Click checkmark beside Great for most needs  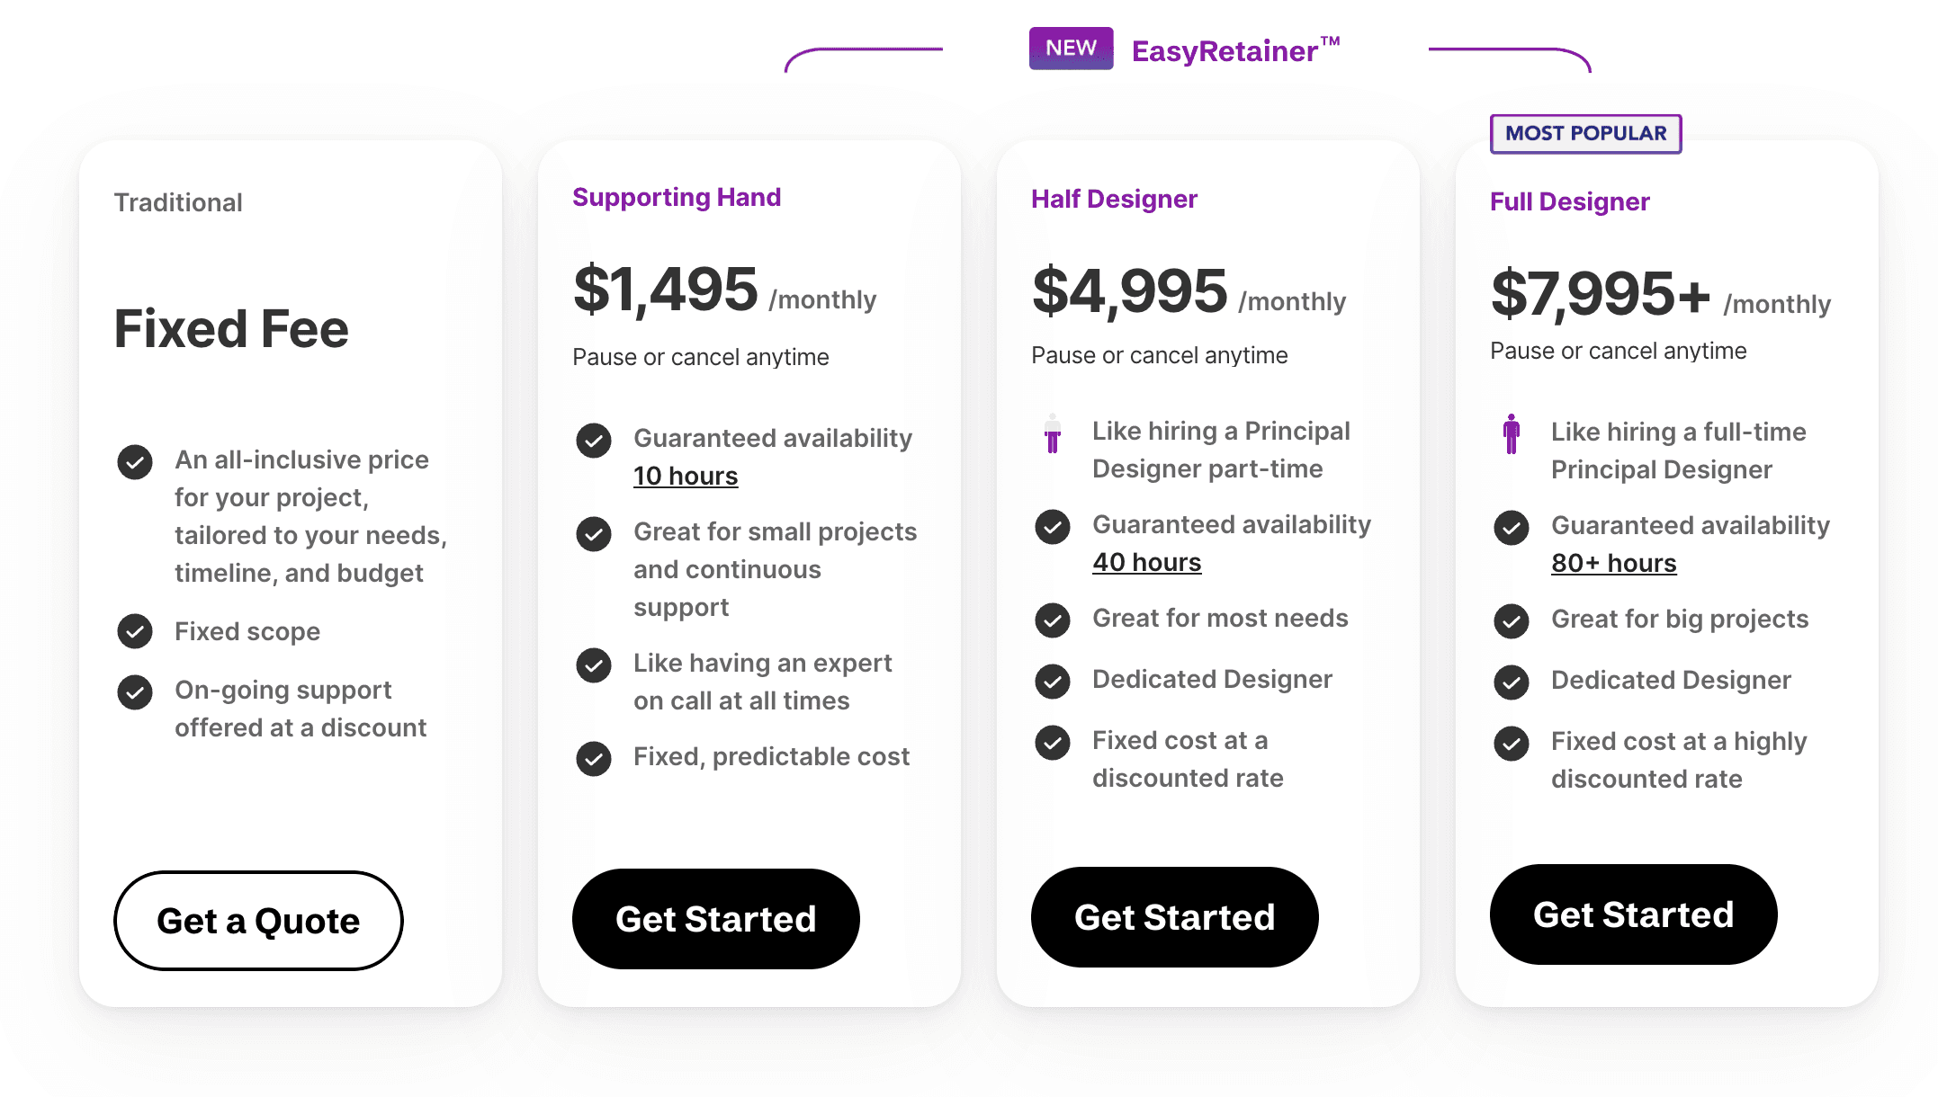point(1053,620)
